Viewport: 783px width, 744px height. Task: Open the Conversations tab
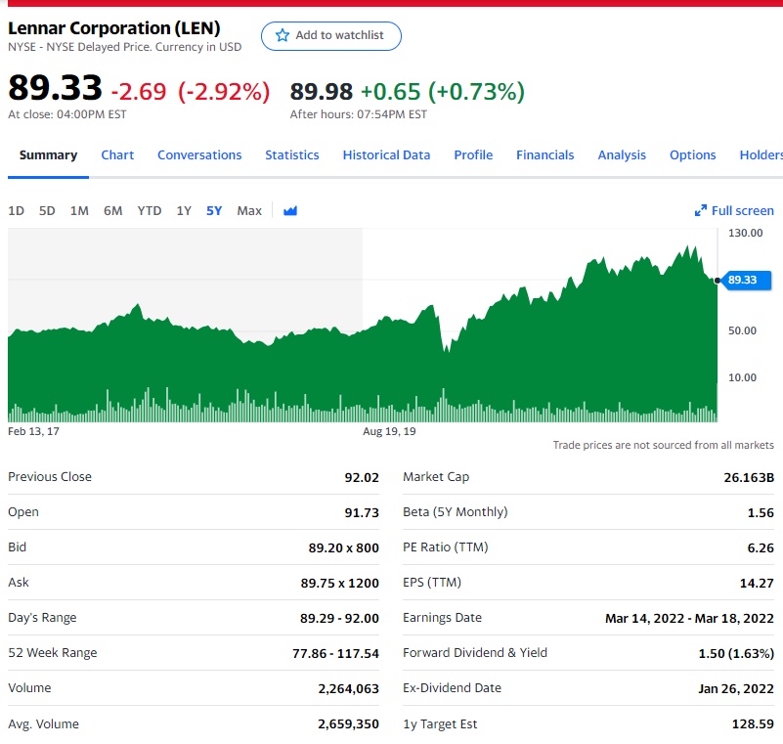coord(199,155)
